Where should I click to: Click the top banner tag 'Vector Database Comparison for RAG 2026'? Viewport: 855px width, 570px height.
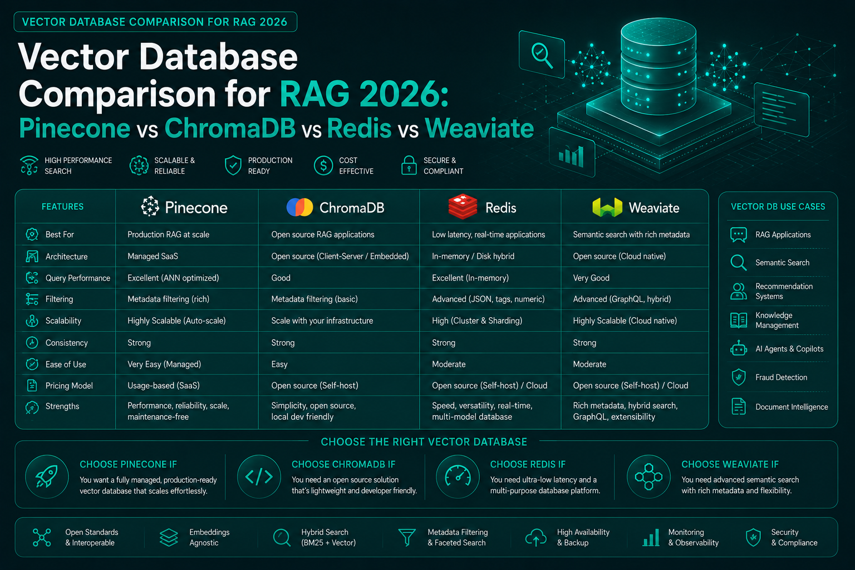[x=155, y=22]
